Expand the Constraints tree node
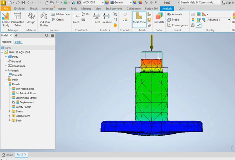 pyautogui.click(x=6, y=66)
